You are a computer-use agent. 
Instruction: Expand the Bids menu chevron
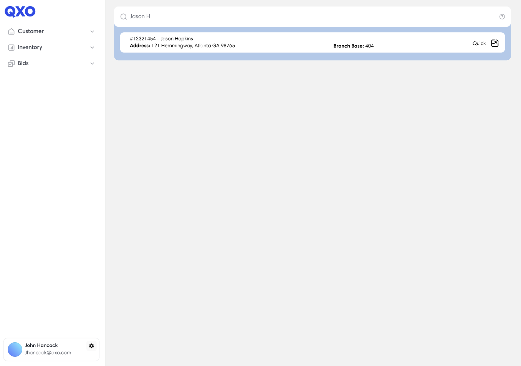pos(92,64)
